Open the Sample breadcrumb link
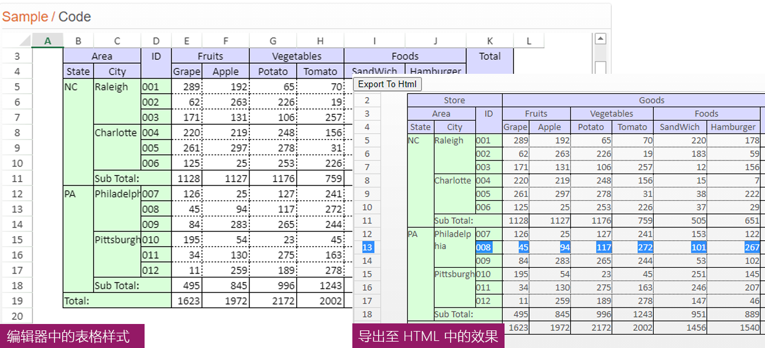The image size is (765, 348). coord(25,17)
